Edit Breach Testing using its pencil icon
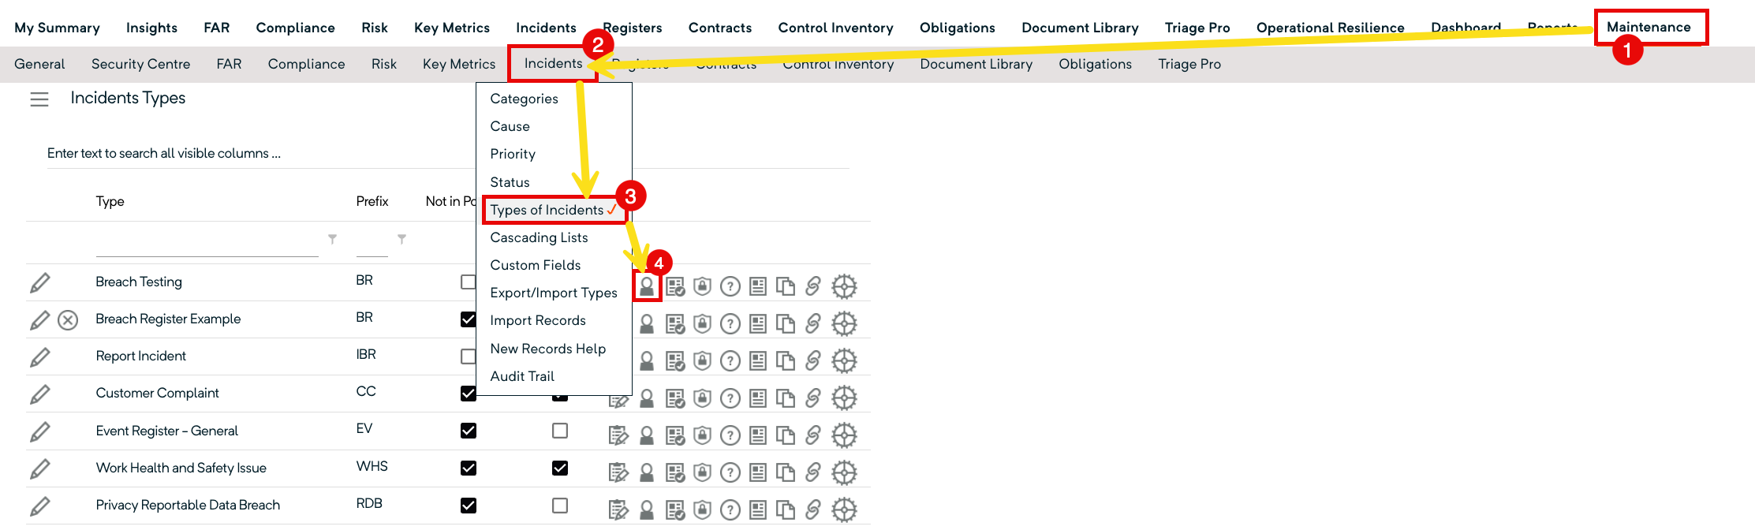 pyautogui.click(x=40, y=282)
